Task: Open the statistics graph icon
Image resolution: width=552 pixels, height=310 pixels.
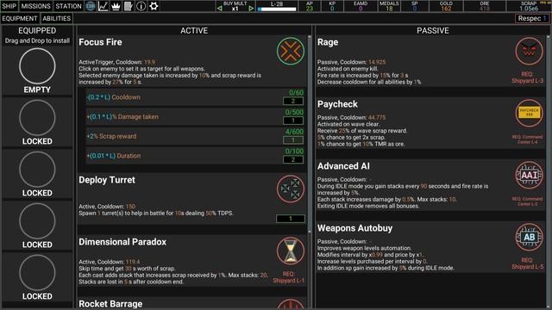Action: [103, 6]
